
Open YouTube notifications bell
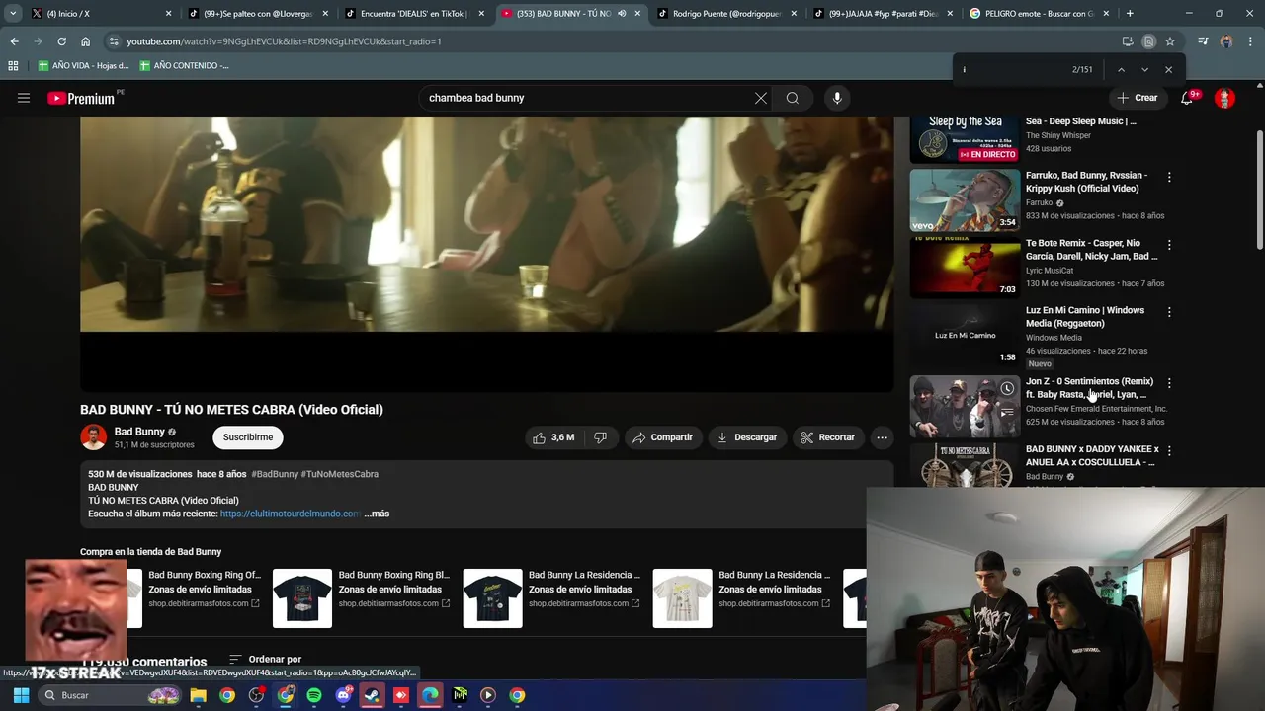pyautogui.click(x=1187, y=98)
